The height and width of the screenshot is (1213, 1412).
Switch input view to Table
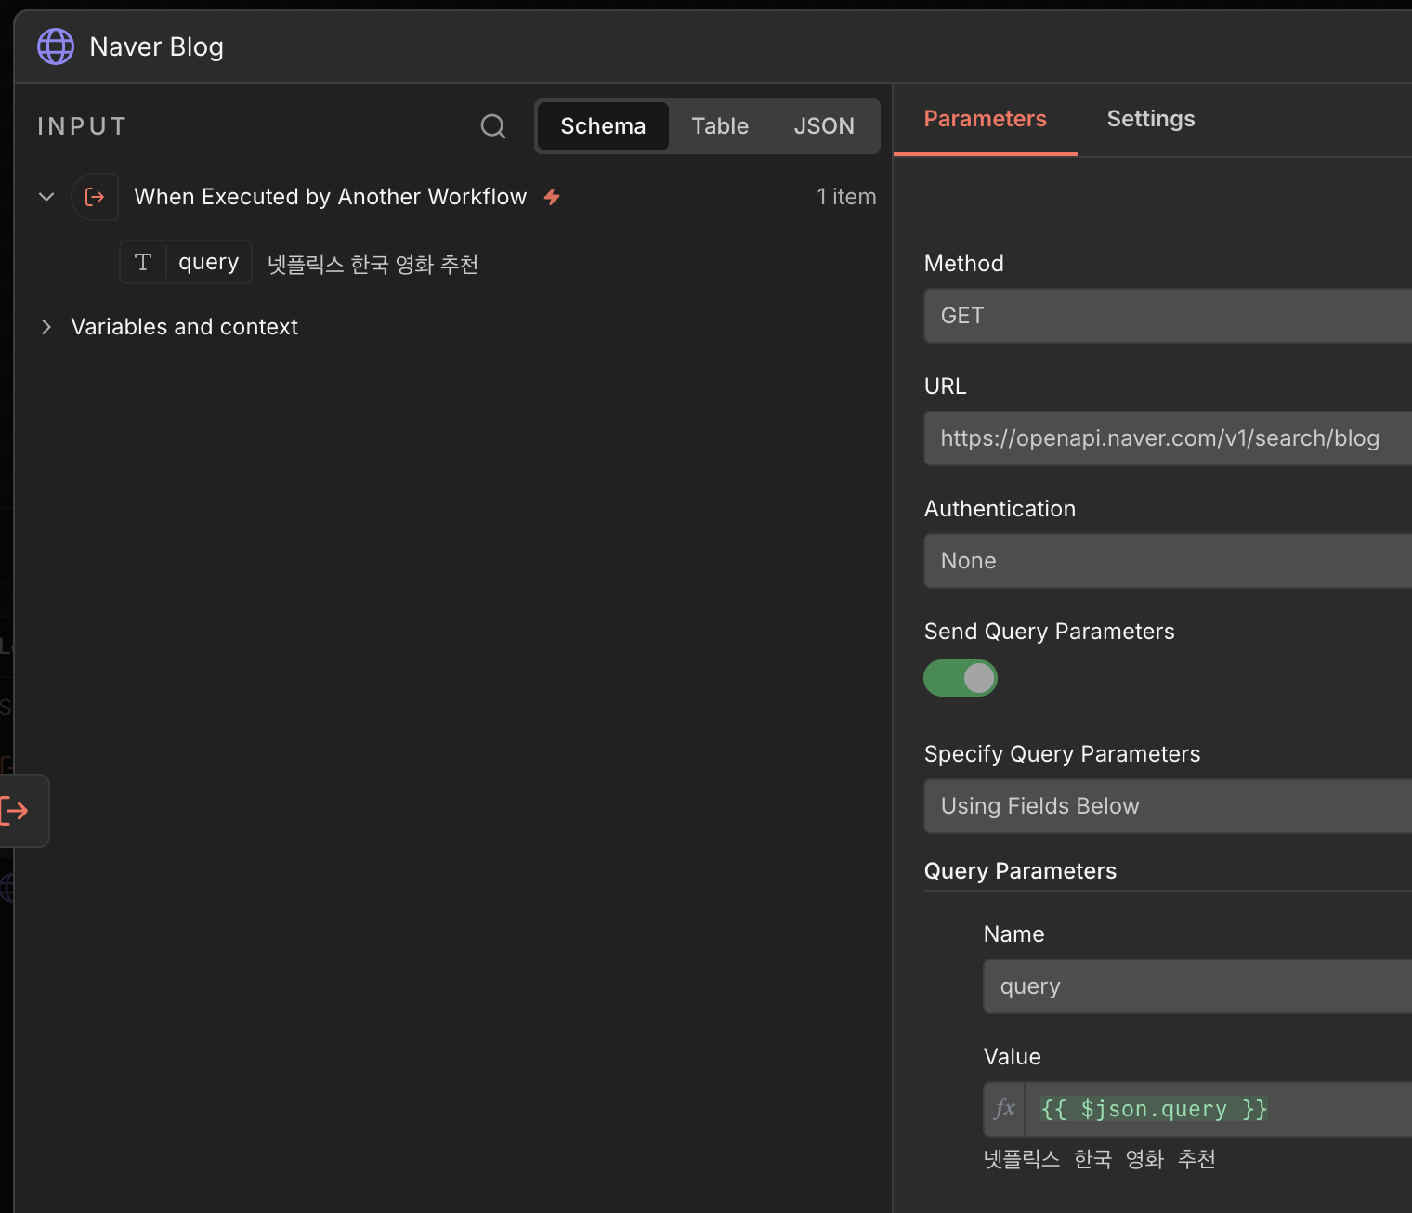(x=720, y=126)
